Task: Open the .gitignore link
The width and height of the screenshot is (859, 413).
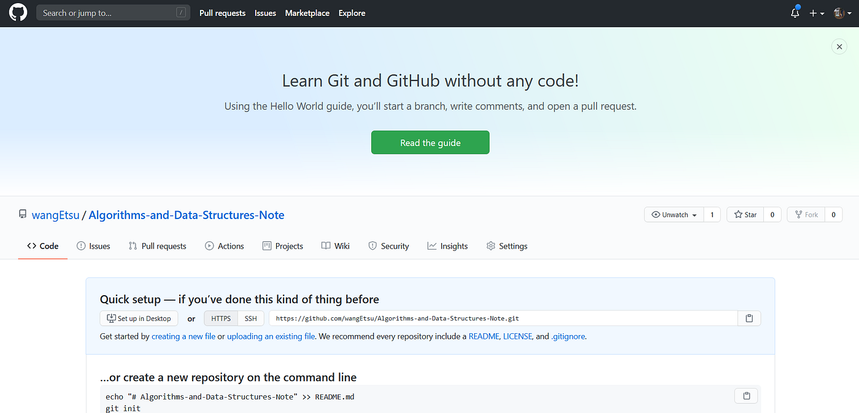Action: [568, 336]
